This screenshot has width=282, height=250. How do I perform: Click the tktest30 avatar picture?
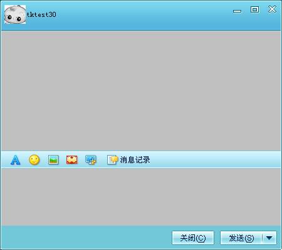pos(15,14)
